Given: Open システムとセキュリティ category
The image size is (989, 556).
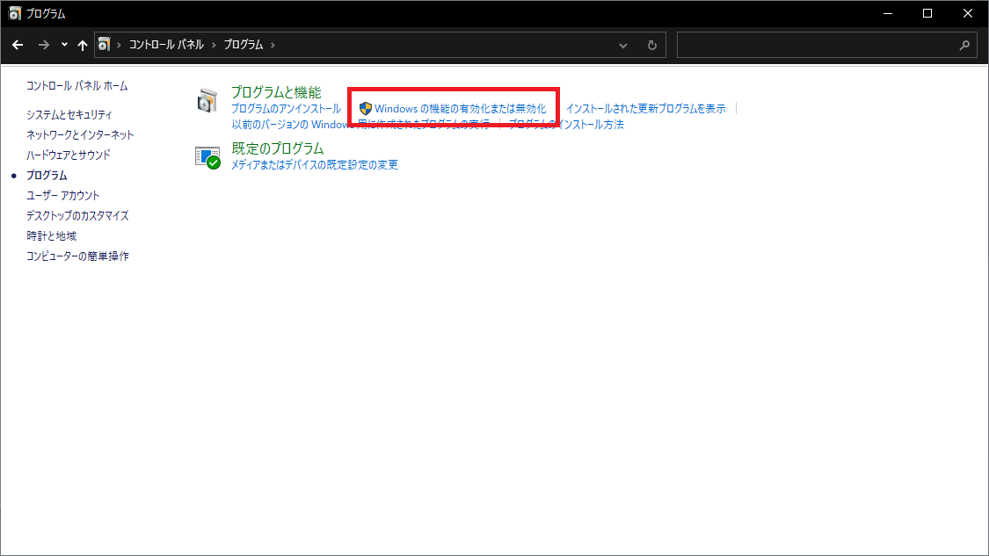Looking at the screenshot, I should point(69,115).
